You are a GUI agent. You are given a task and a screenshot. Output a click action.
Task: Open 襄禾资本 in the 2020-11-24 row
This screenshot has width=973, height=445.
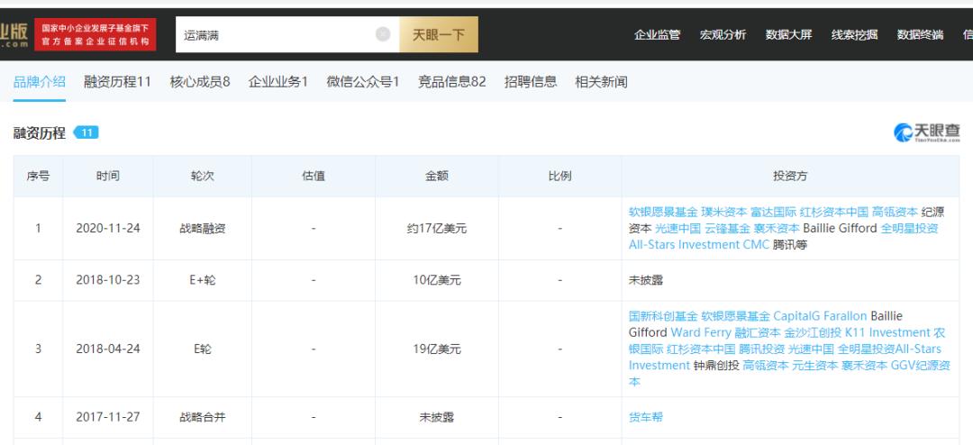(x=777, y=229)
